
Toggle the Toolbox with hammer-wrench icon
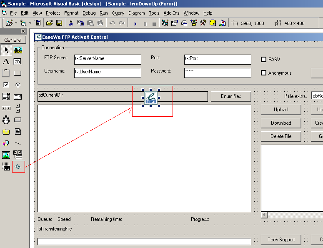(203, 23)
